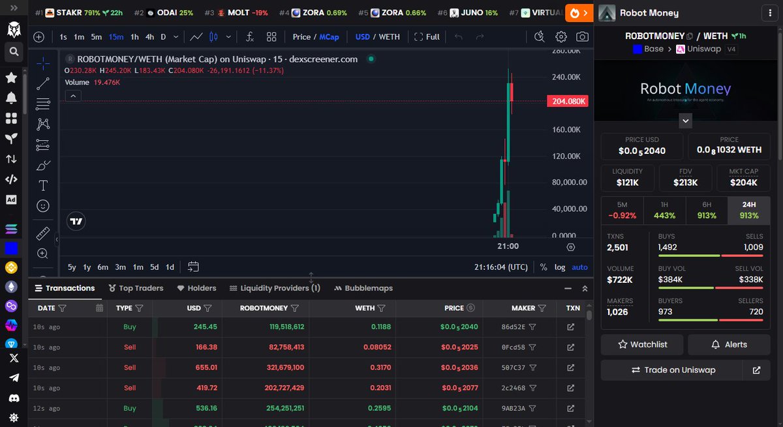783x427 pixels.
Task: Switch chart to Price mode
Action: coord(301,37)
